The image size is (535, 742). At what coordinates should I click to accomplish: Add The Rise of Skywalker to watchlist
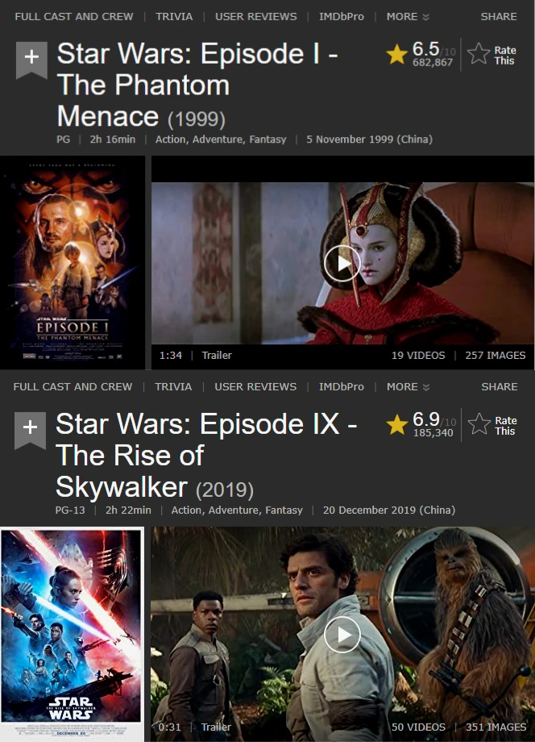(x=30, y=430)
